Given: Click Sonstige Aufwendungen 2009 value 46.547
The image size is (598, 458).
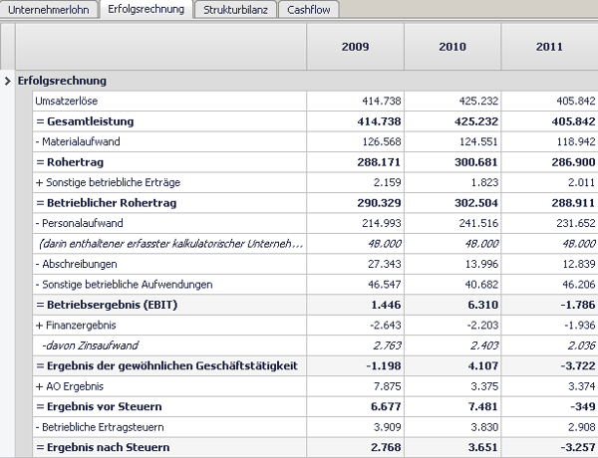Looking at the screenshot, I should coord(384,285).
